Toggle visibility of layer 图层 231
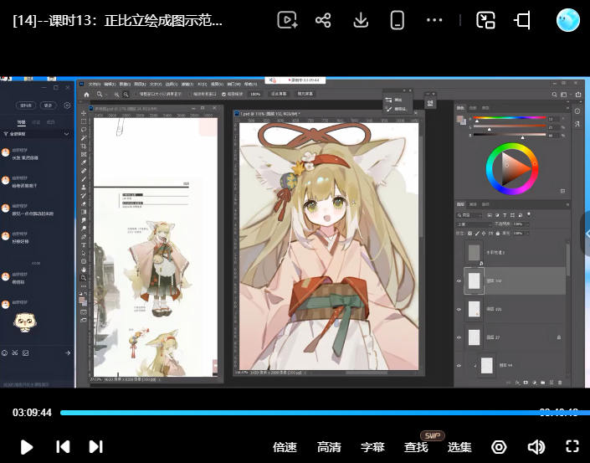This screenshot has height=463, width=590. 459,309
